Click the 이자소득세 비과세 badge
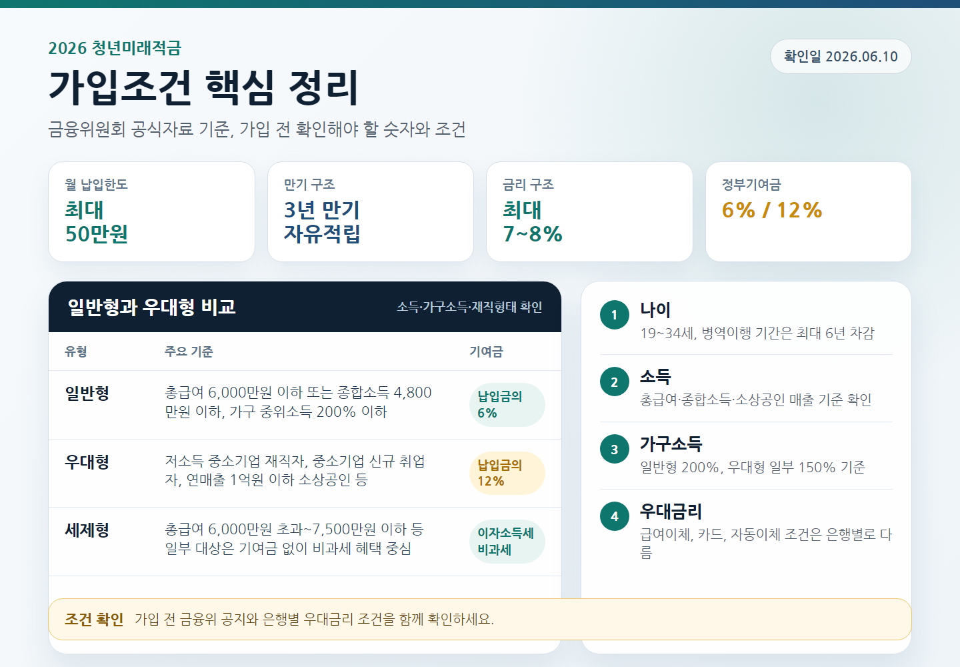This screenshot has height=667, width=960. click(507, 542)
